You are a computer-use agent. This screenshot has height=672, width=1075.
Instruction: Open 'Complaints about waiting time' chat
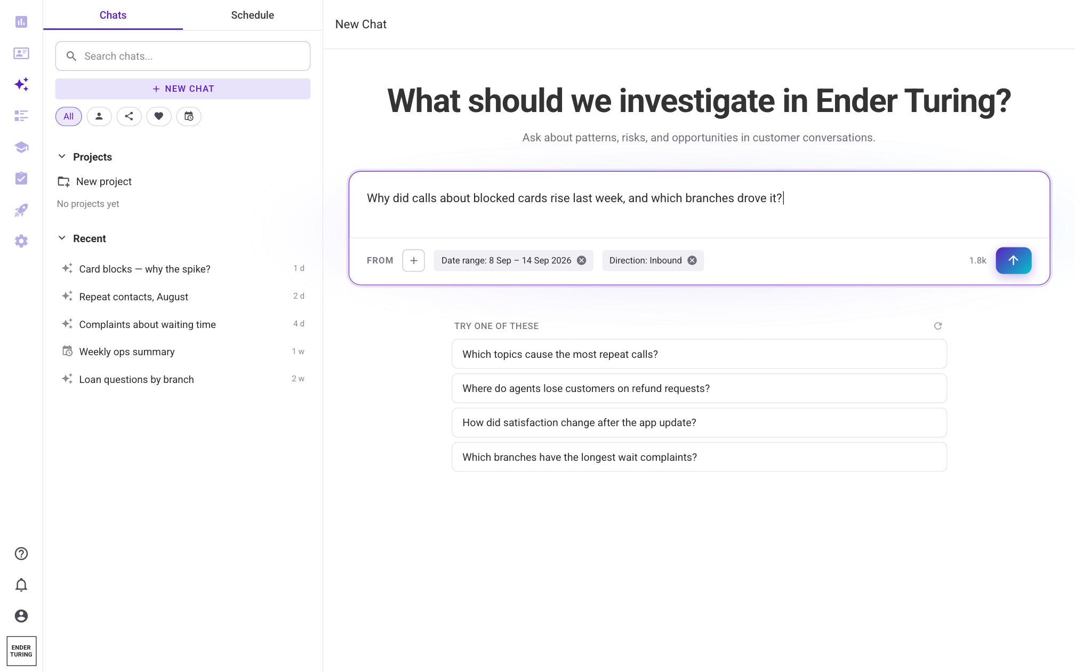183,324
